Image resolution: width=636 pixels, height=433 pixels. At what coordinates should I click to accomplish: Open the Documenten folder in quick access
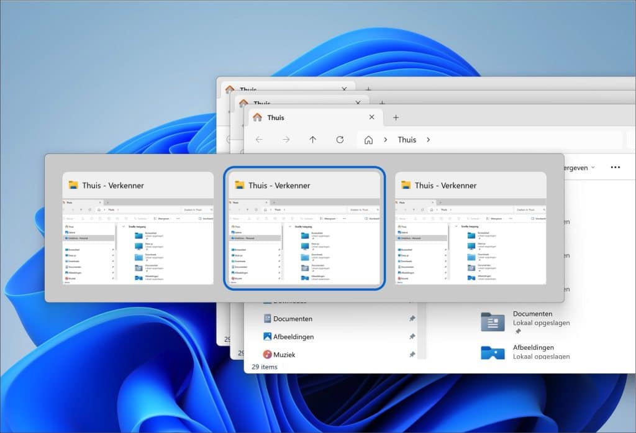[x=525, y=322]
